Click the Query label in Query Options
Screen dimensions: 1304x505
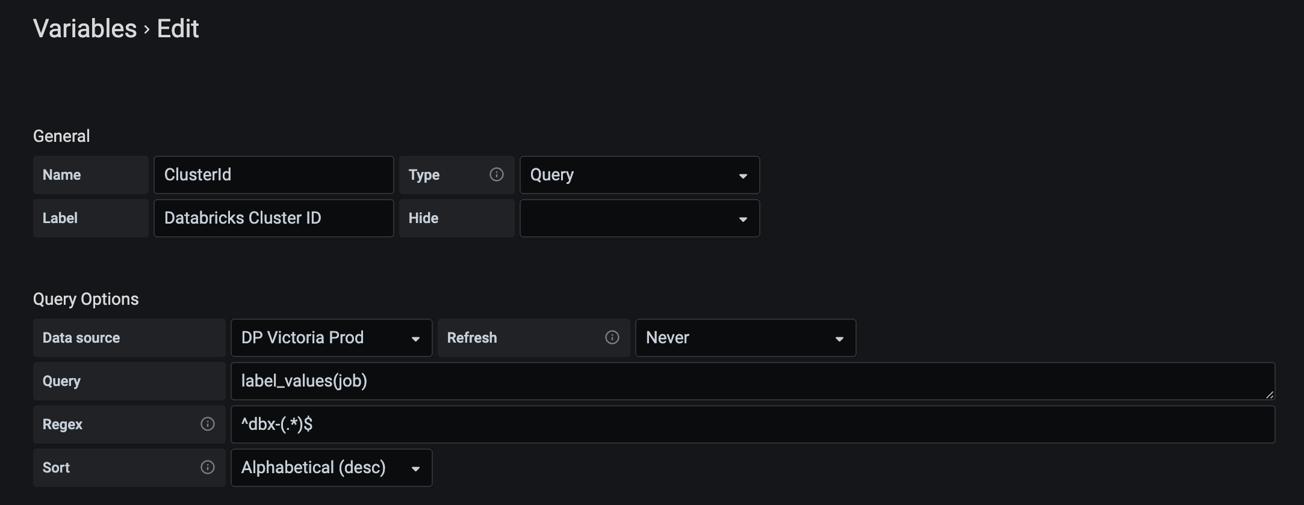(61, 381)
